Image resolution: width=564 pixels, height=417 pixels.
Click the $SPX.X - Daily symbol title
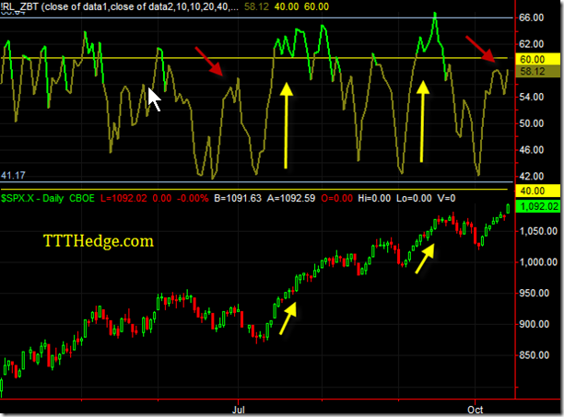point(32,198)
